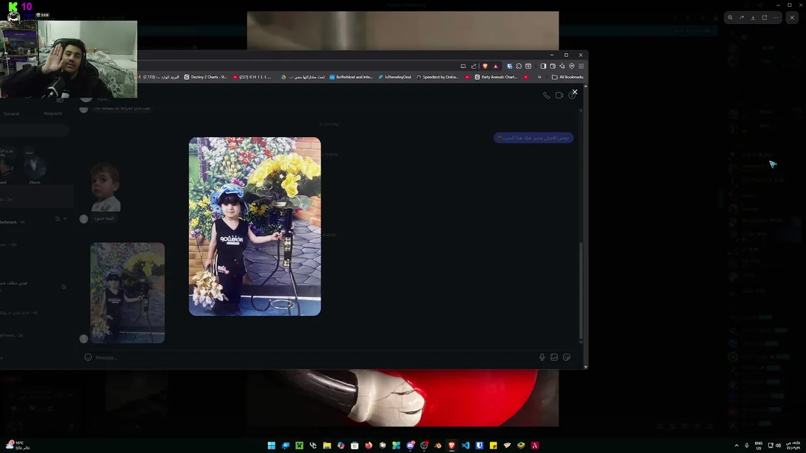Image resolution: width=806 pixels, height=453 pixels.
Task: Click the Brave Shields lion icon
Action: 485,66
